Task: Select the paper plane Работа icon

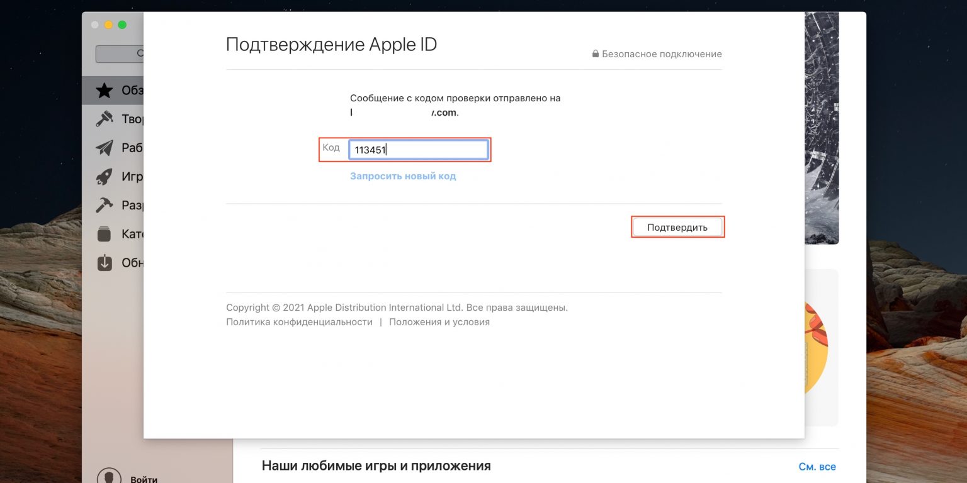Action: point(105,148)
